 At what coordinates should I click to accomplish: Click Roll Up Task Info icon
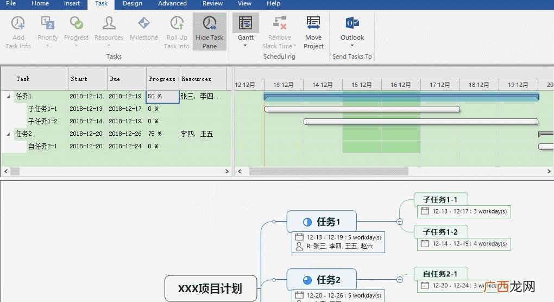tap(177, 23)
